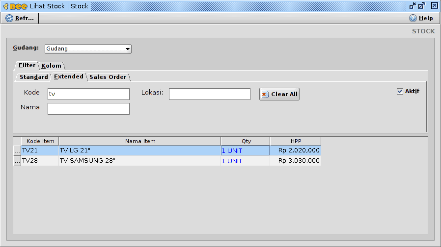The width and height of the screenshot is (441, 247).
Task: Open the Gudang dropdown list
Action: [128, 49]
